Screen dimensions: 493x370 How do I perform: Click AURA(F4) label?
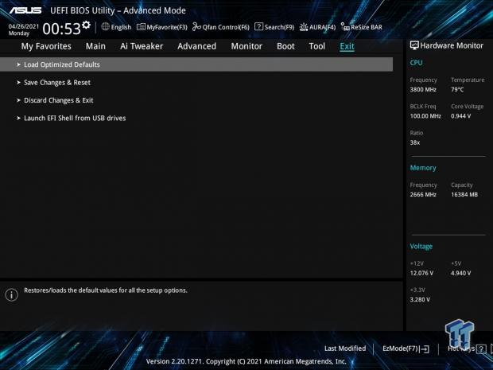322,27
